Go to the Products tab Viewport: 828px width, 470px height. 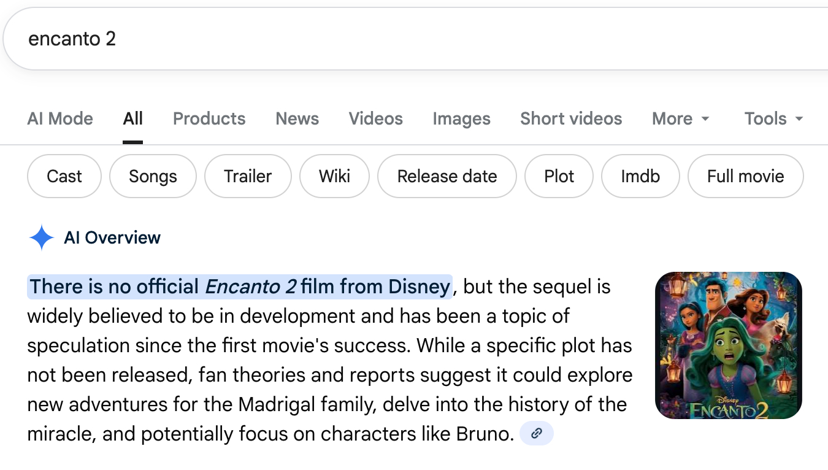pyautogui.click(x=209, y=118)
